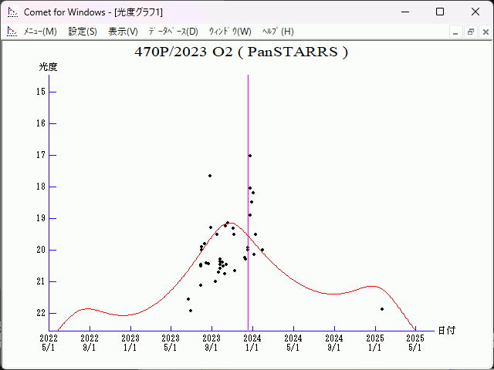The height and width of the screenshot is (370, 494).
Task: Expand the ウィンドウ(W) window menu
Action: [230, 32]
